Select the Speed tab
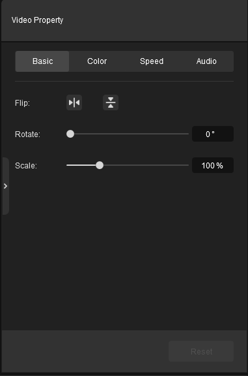Screen dimensions: 248x376 click(x=152, y=61)
